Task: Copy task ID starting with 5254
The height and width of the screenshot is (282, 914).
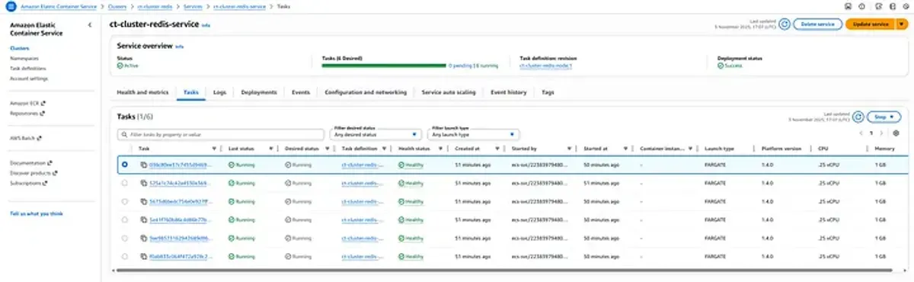Action: [143, 183]
